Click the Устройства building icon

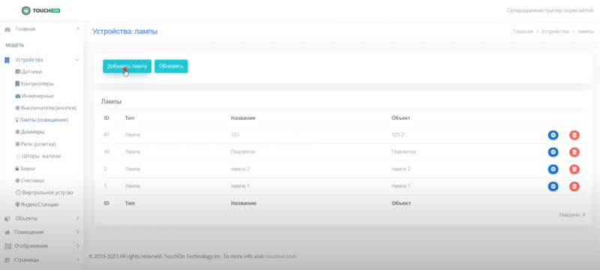coord(7,60)
